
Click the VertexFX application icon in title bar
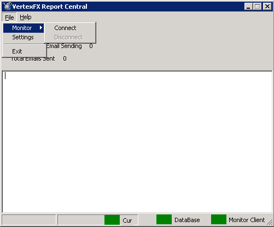7,7
